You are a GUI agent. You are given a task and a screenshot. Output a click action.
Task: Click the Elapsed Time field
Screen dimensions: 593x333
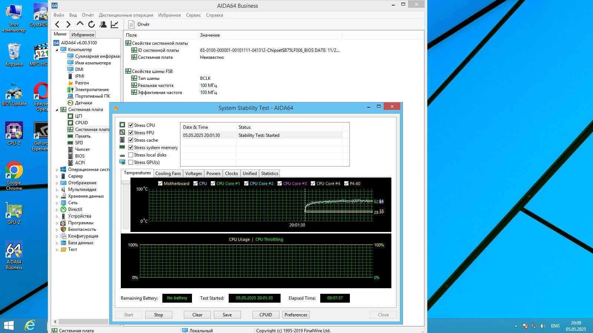point(335,298)
